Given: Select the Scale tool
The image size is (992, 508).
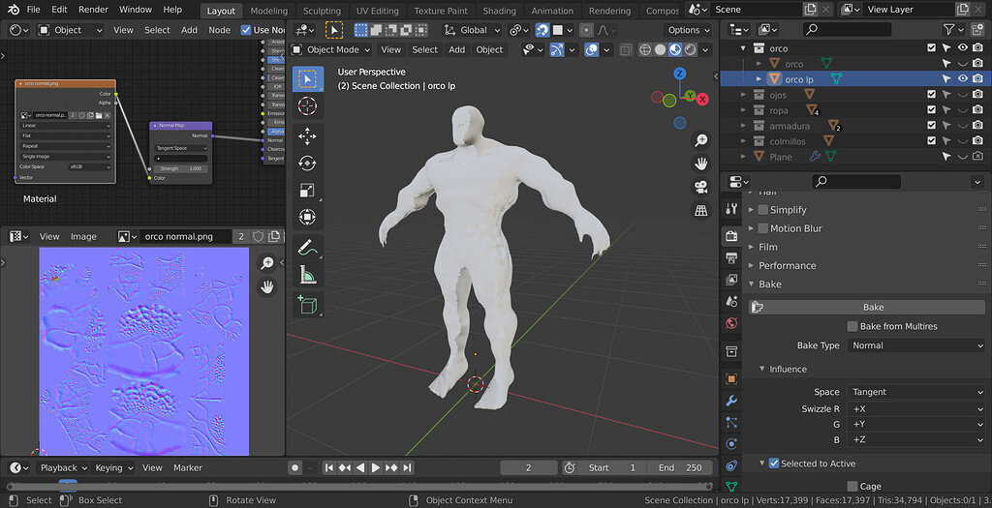Looking at the screenshot, I should pyautogui.click(x=308, y=191).
